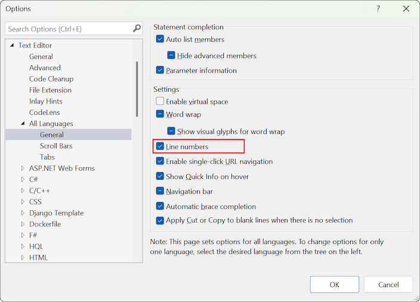The image size is (420, 302).
Task: Expand the HQL node arrow
Action: tap(23, 246)
